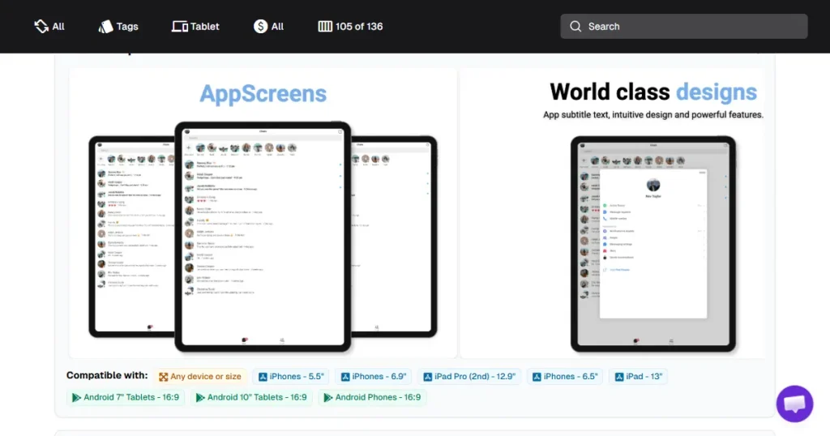Select iPhones - 5.5" tag
The width and height of the screenshot is (830, 436).
click(x=291, y=377)
